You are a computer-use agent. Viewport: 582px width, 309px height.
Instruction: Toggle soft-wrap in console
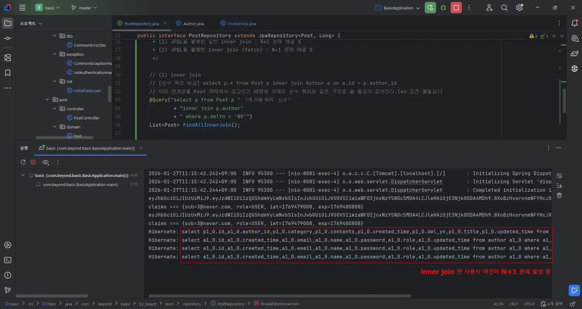tap(559, 176)
